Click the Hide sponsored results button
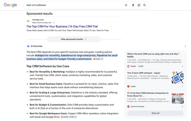The height and width of the screenshot is (121, 191). pyautogui.click(x=74, y=39)
